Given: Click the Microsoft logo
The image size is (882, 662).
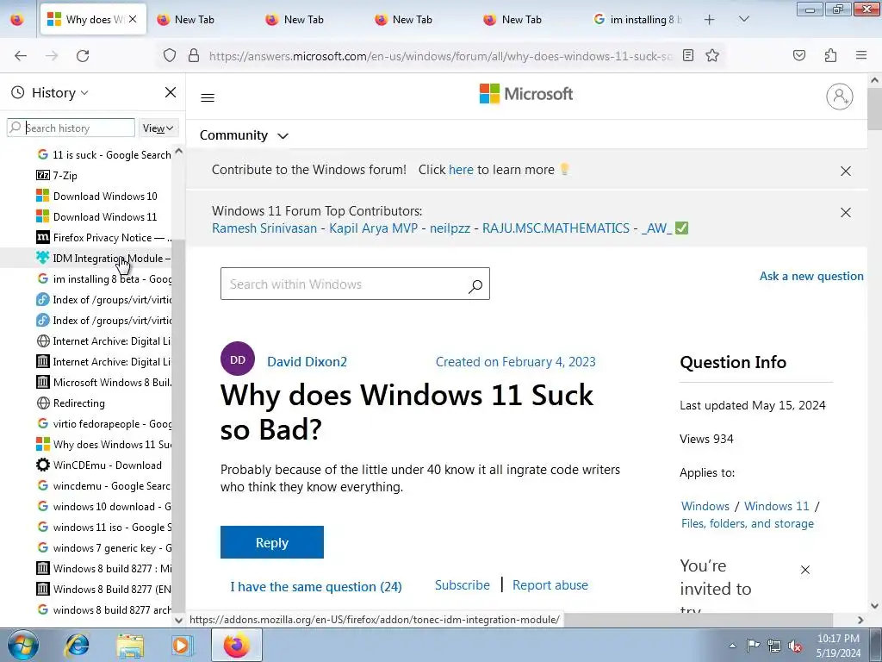Looking at the screenshot, I should click(526, 93).
